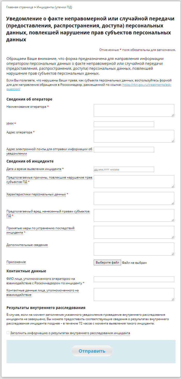Click the Дата и время выявления инцидента label
This screenshot has width=181, height=379.
tap(34, 169)
